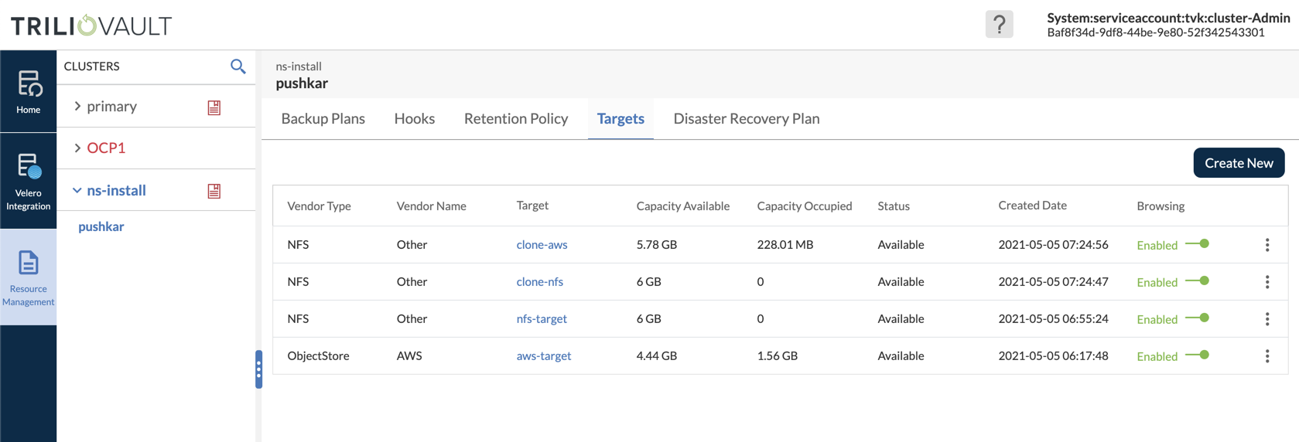
Task: Open Velero Integration in the sidebar
Action: (29, 182)
